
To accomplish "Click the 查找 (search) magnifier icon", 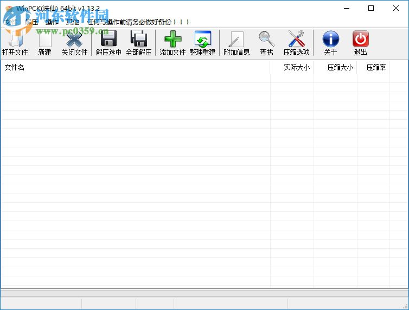I will (x=266, y=39).
